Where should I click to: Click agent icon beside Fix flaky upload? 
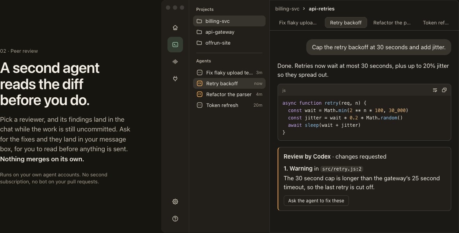pos(200,72)
